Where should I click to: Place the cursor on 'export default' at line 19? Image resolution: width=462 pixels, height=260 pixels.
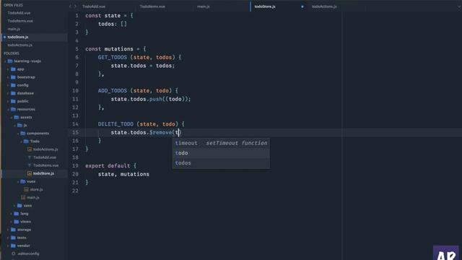pos(108,165)
